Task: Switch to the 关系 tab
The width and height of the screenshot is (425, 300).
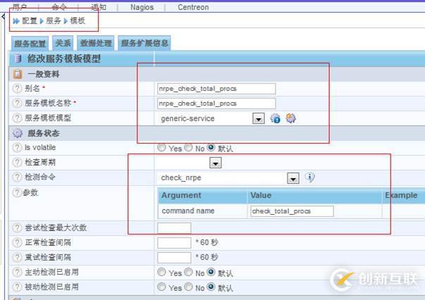Action: pyautogui.click(x=63, y=43)
